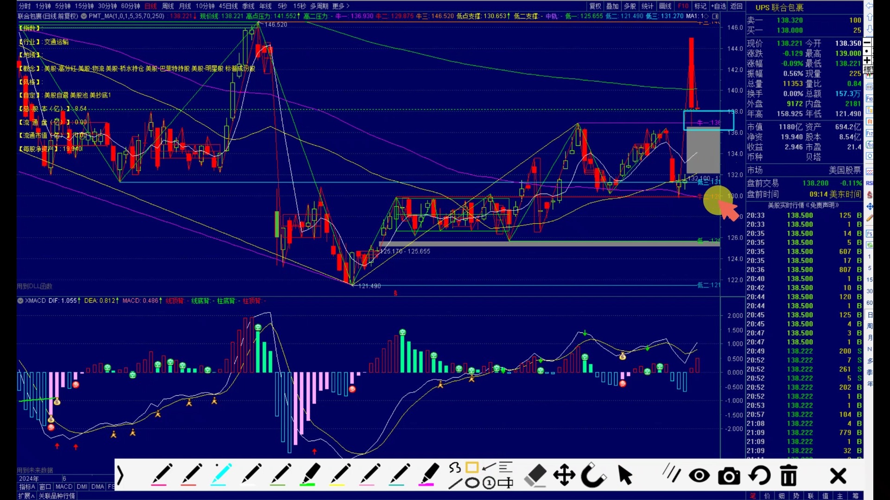Open 复权 adjustment menu

(x=595, y=6)
